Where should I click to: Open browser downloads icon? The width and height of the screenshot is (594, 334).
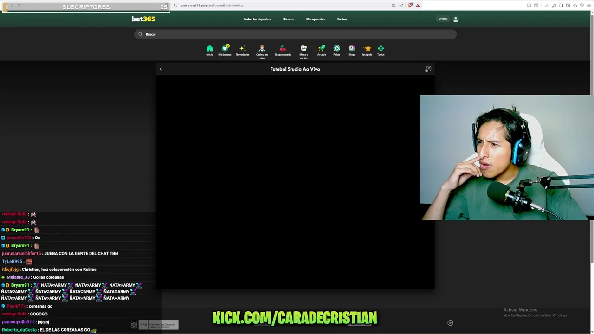click(547, 6)
